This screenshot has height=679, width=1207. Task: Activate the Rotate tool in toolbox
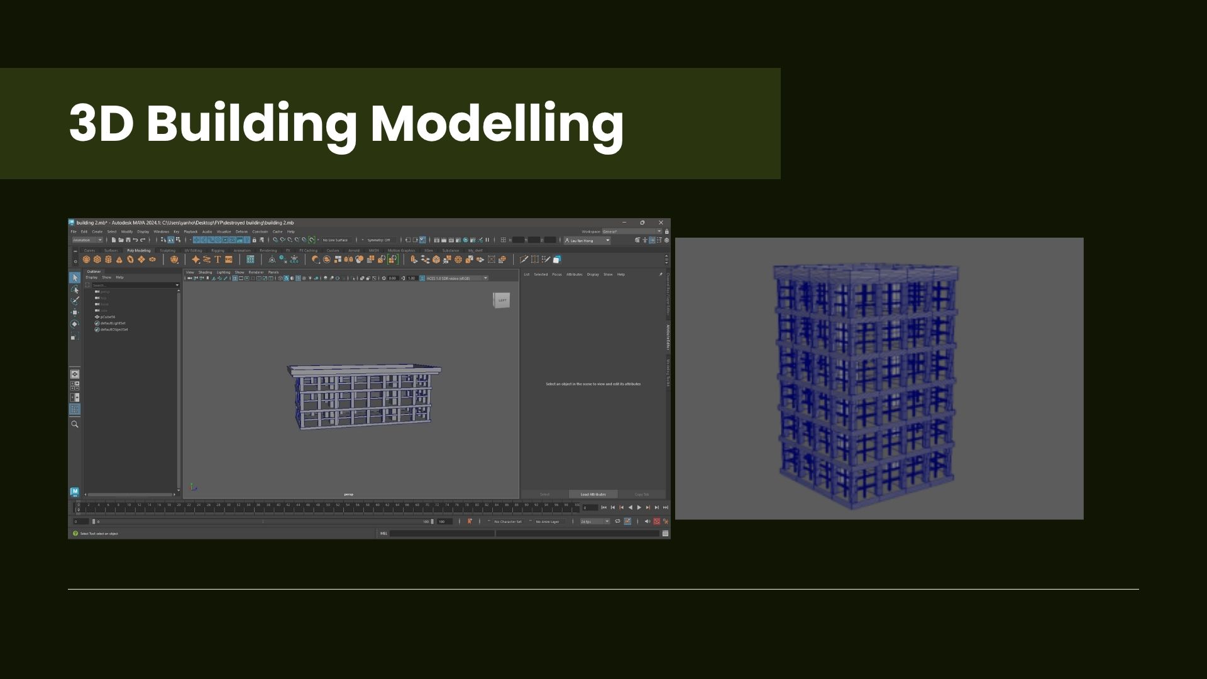pyautogui.click(x=75, y=324)
